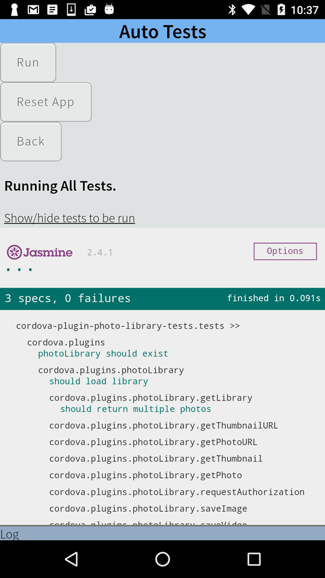Tap the Jasmine logo
Viewport: 325px width, 578px height.
40,252
